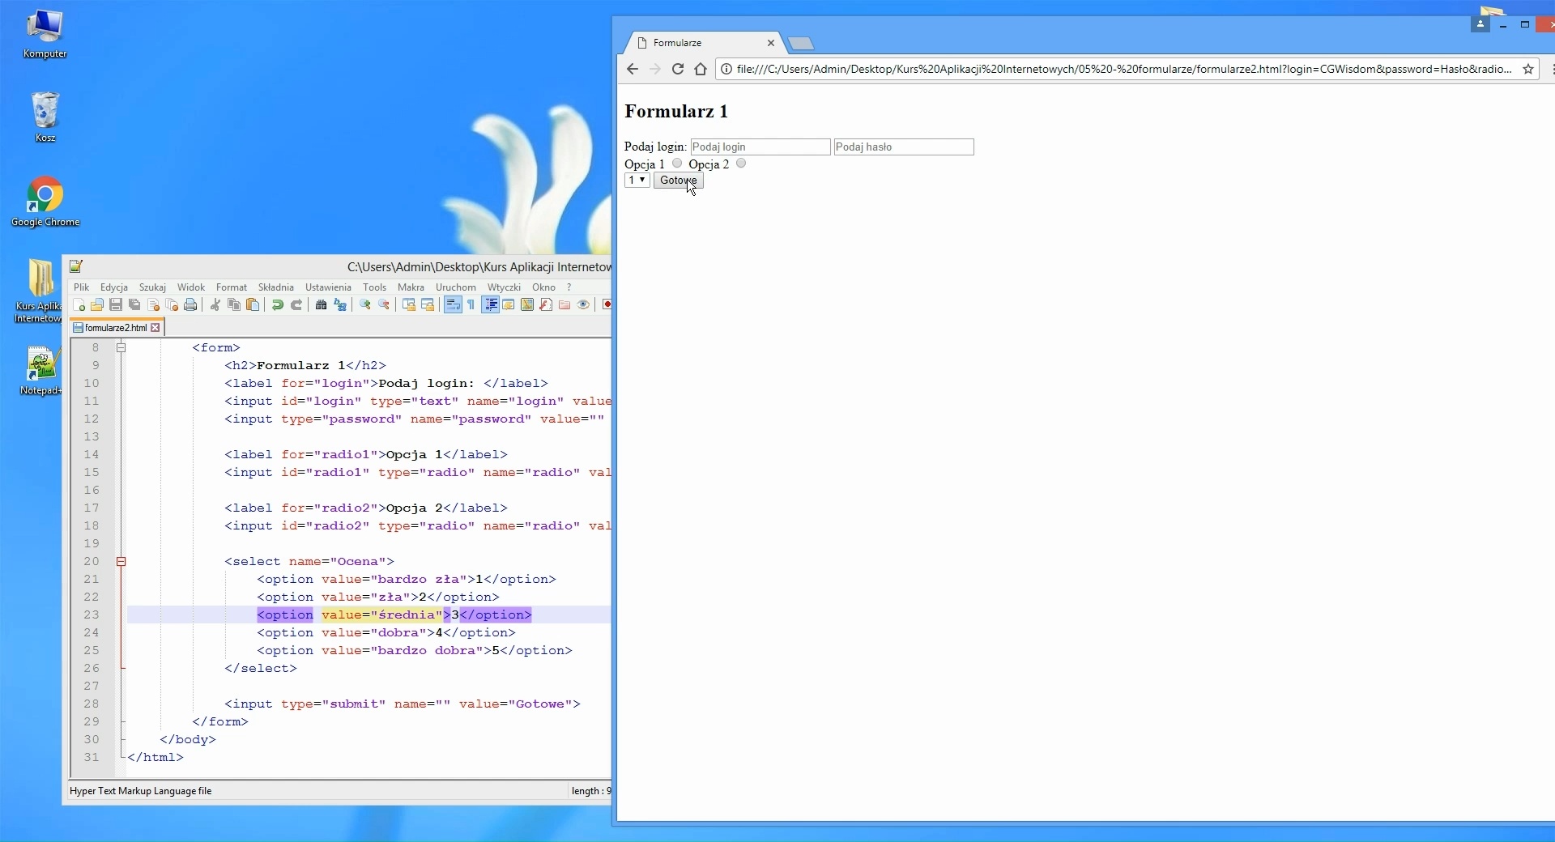
Task: Start macro recording in Notepad++
Action: click(x=607, y=305)
